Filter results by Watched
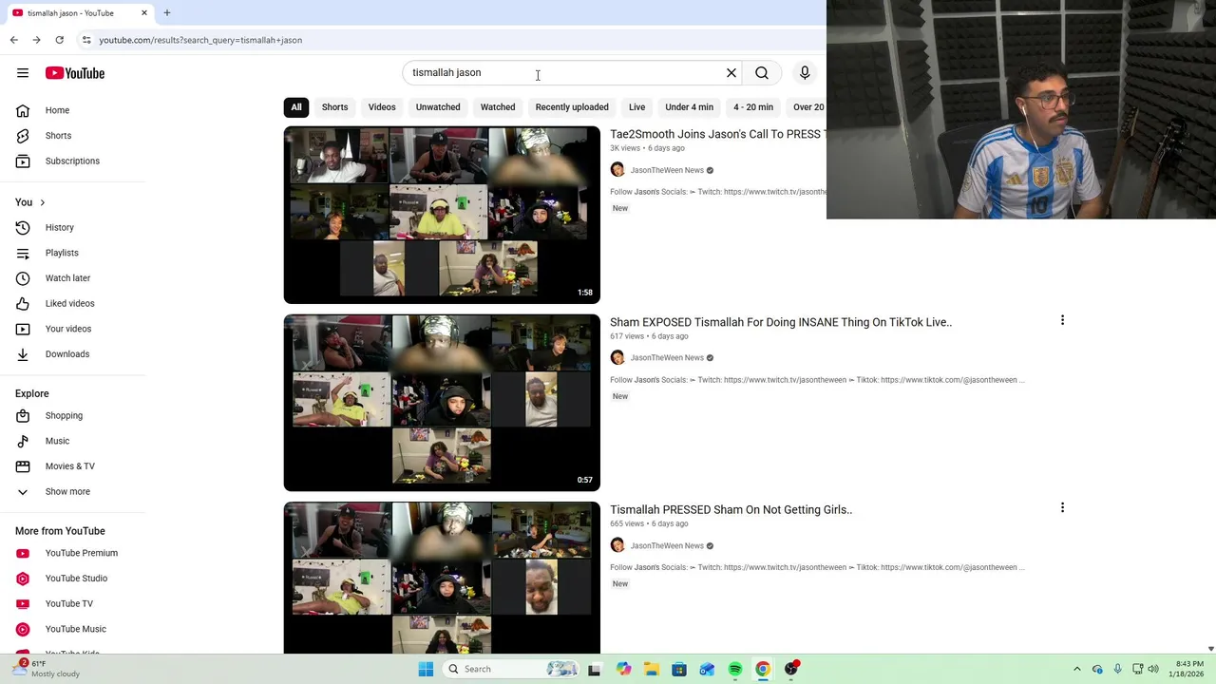 coord(498,107)
